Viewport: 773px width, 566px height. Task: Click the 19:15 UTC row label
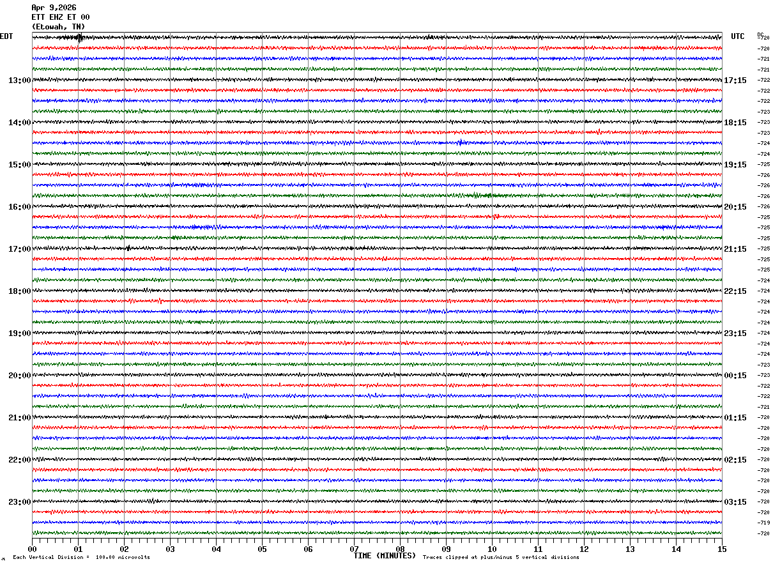coord(735,165)
